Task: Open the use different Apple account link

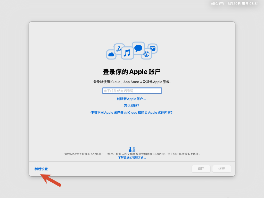Action: (x=131, y=112)
